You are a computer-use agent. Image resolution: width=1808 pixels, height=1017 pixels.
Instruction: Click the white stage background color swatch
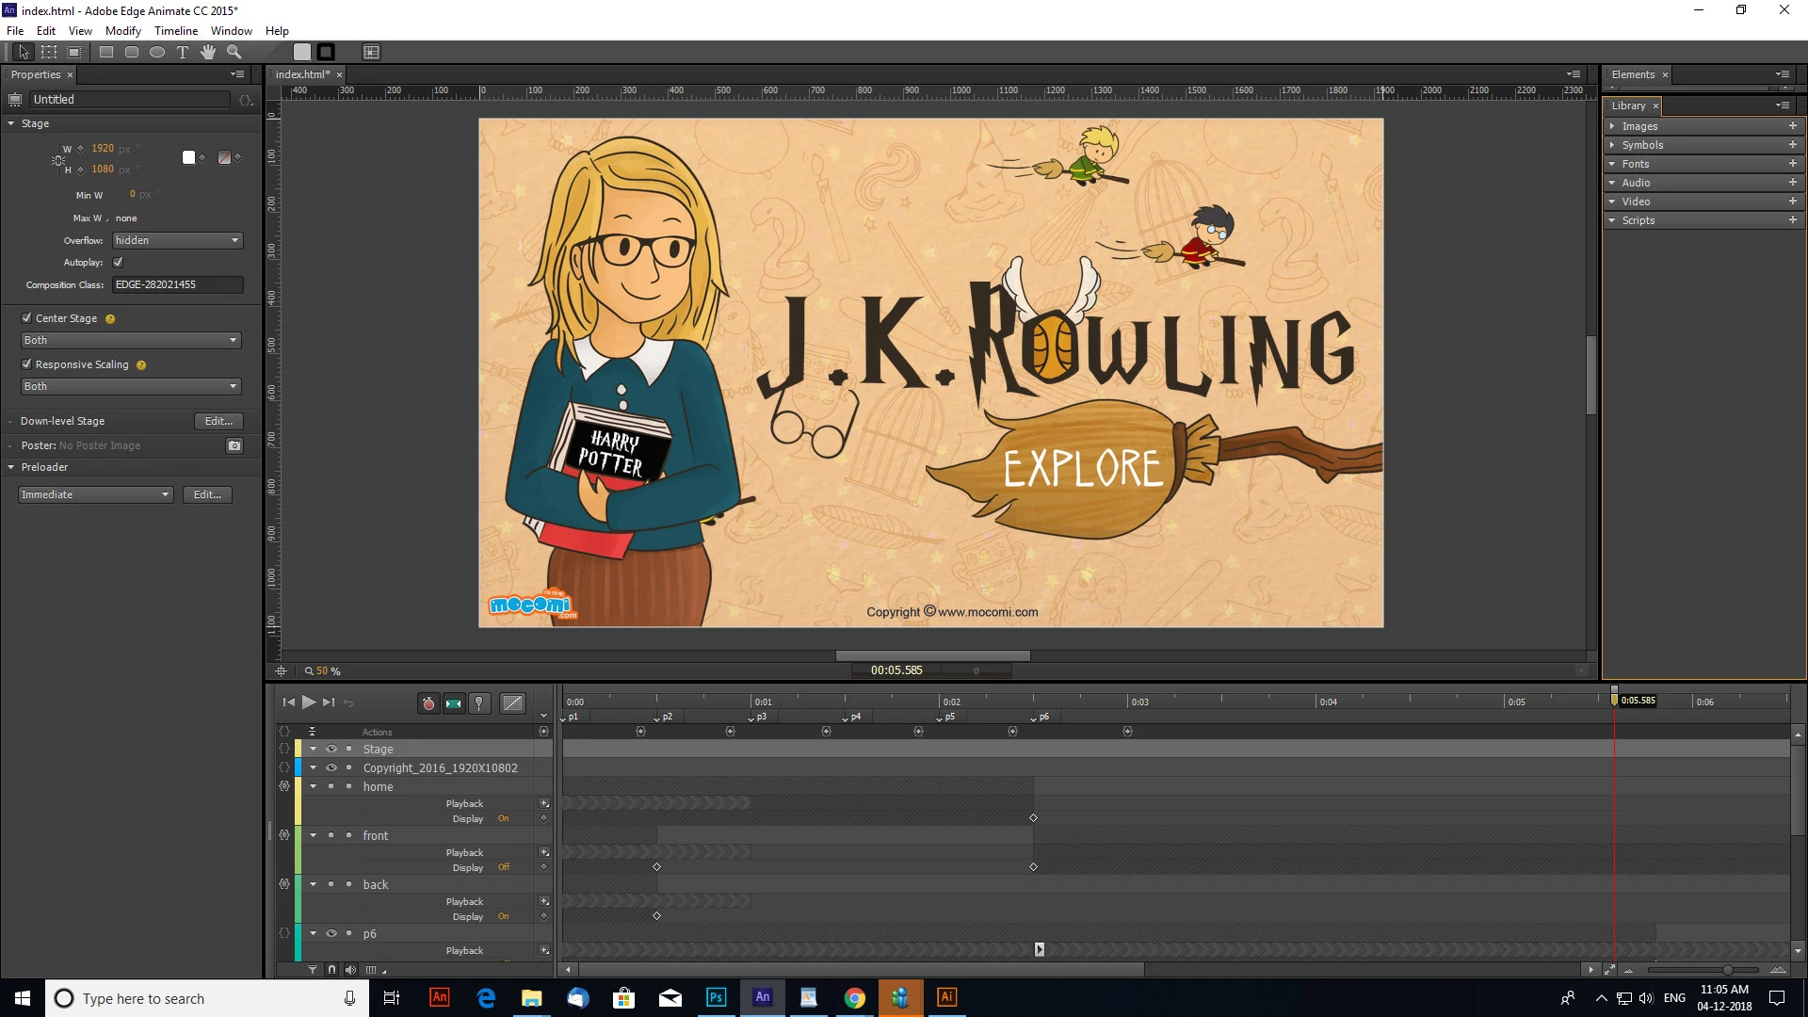(x=188, y=158)
